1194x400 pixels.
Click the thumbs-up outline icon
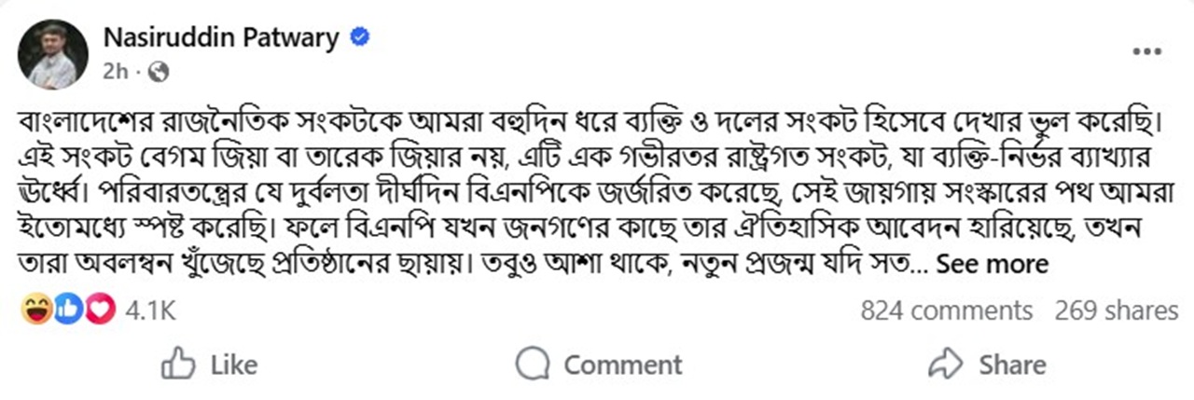[x=178, y=364]
